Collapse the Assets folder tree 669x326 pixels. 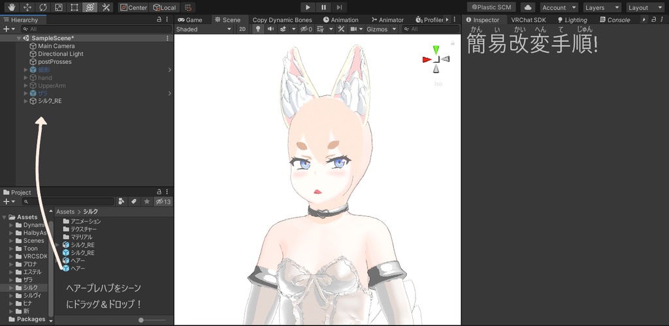(5, 217)
